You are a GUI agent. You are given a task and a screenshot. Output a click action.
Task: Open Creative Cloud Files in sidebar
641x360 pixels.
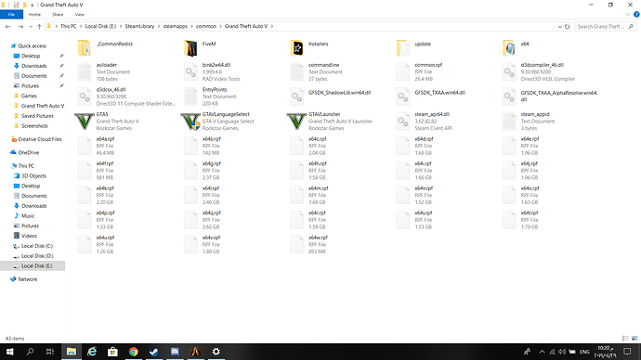click(40, 139)
